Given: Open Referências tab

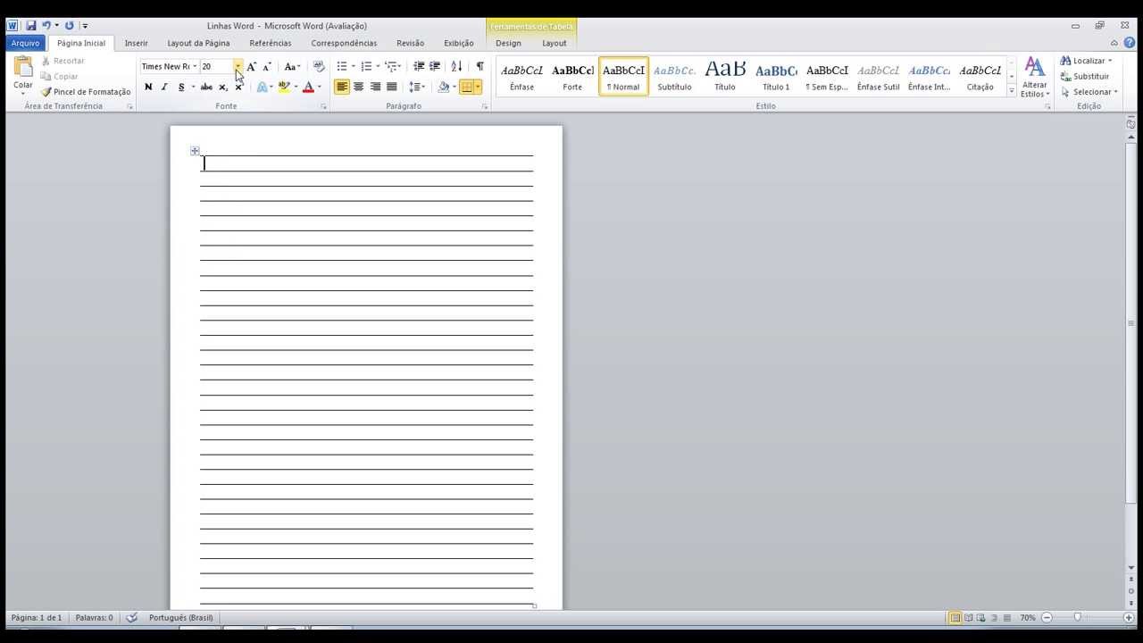Looking at the screenshot, I should point(271,43).
